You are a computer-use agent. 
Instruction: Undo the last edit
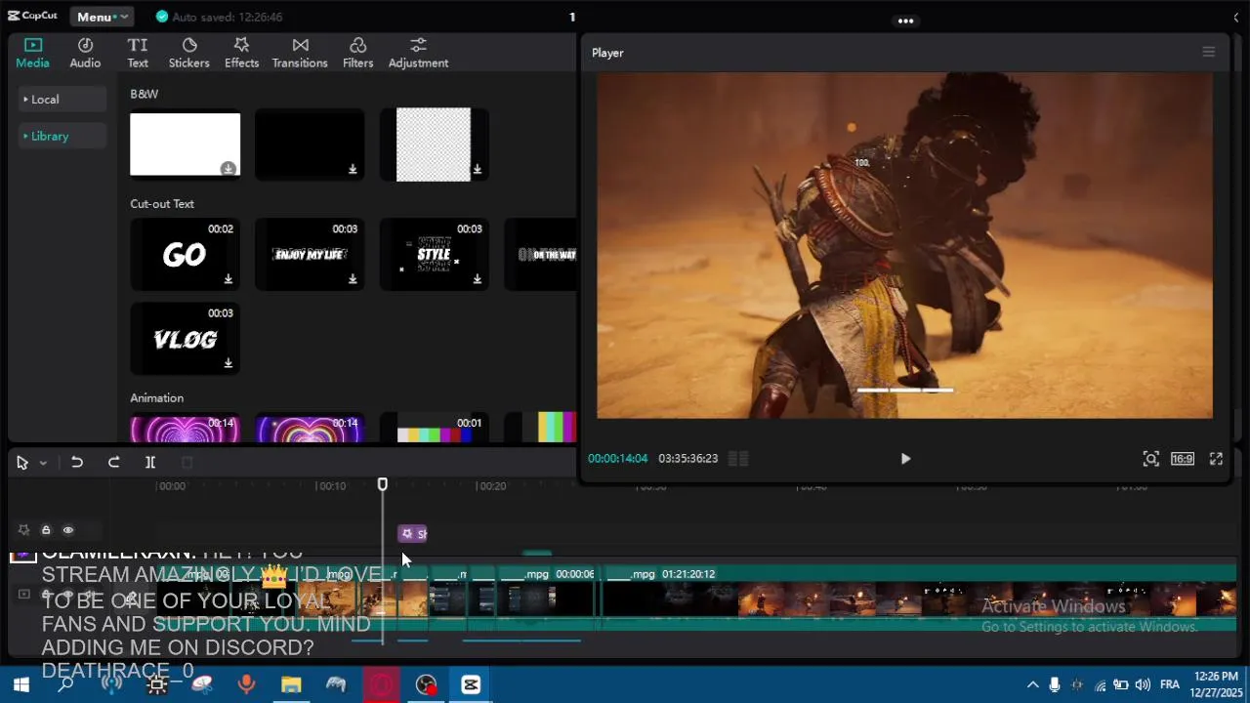[x=77, y=463]
